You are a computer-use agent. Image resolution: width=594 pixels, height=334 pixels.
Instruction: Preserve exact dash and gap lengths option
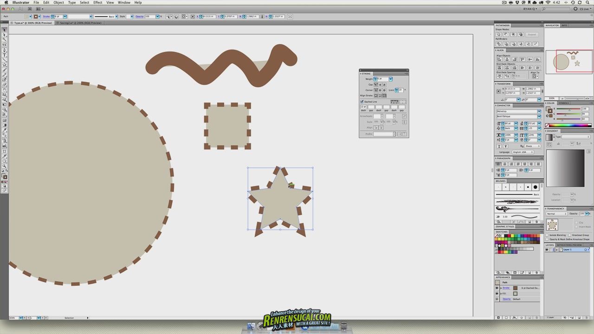[x=394, y=102]
